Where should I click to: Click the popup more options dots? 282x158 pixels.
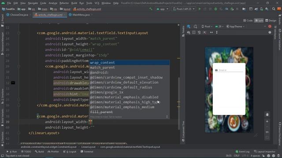[x=167, y=117]
